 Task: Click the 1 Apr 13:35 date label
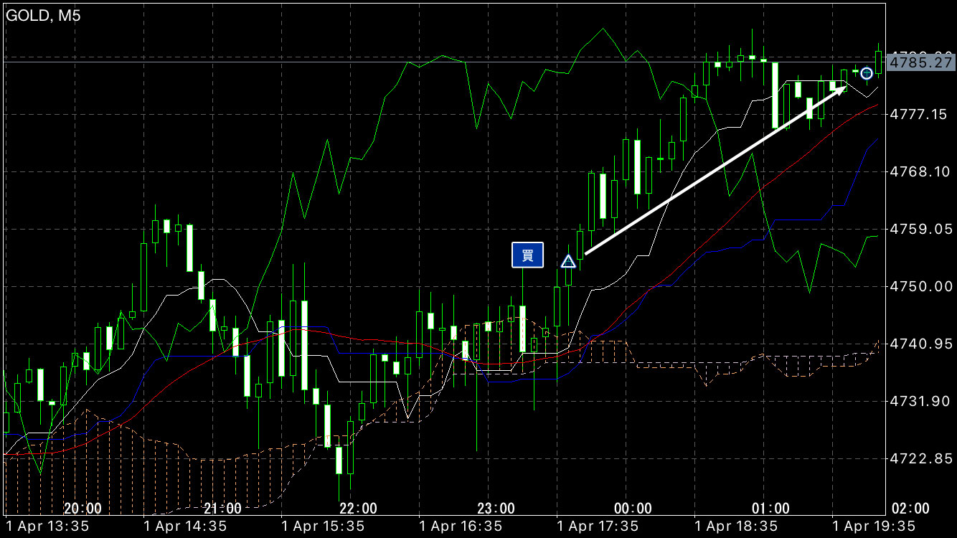click(x=47, y=527)
